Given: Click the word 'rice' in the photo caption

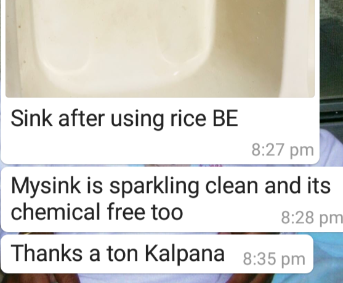Looking at the screenshot, I should [x=188, y=118].
